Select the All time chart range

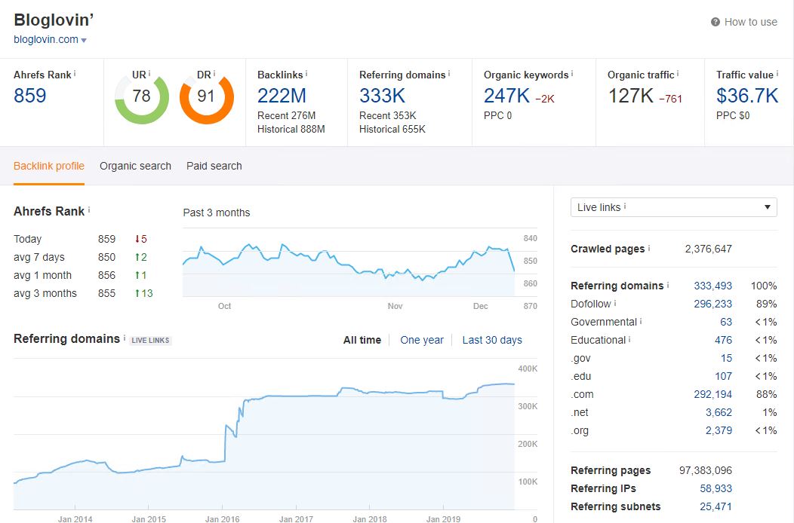pyautogui.click(x=362, y=340)
